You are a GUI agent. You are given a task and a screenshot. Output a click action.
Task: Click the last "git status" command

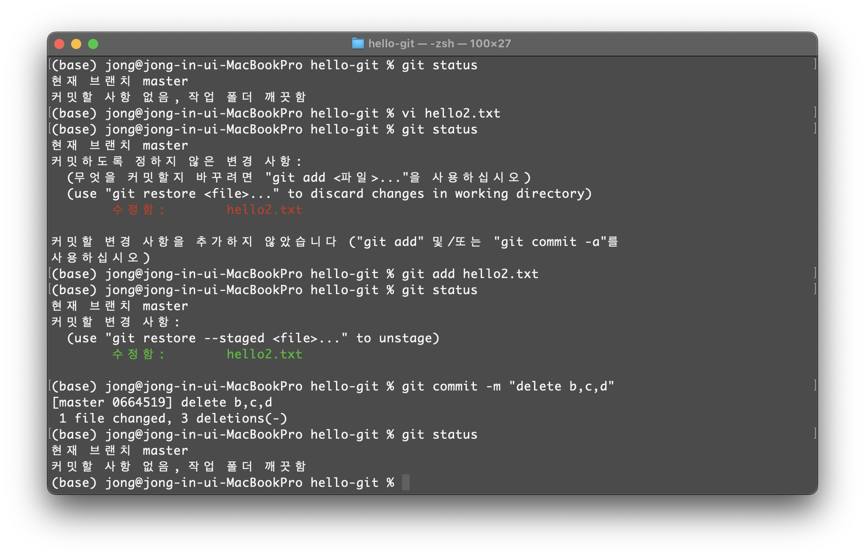point(439,434)
